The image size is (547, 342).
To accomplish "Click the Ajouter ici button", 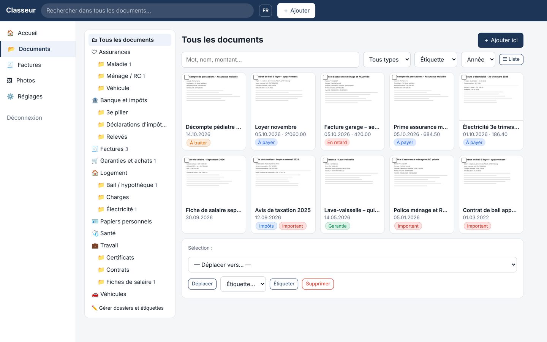I will click(501, 40).
